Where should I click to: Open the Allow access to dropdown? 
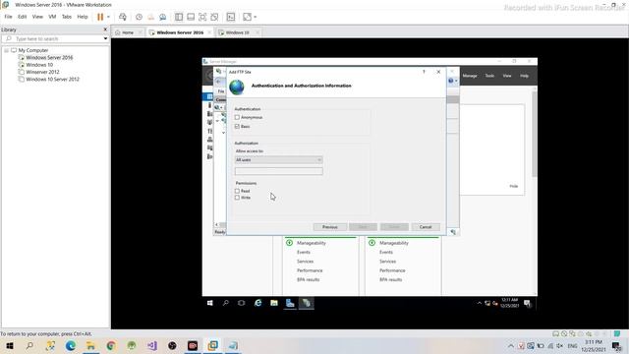click(x=279, y=159)
